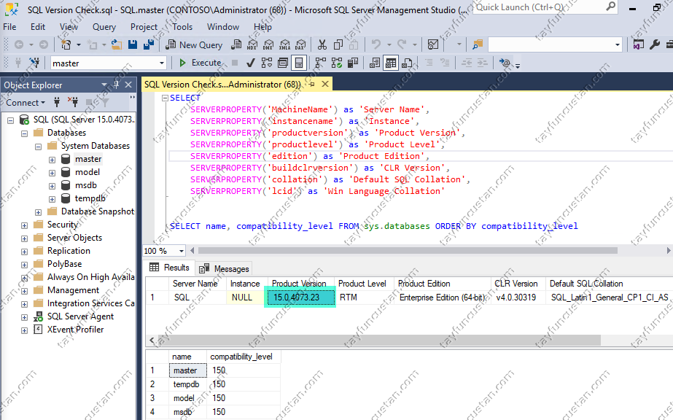Image resolution: width=673 pixels, height=420 pixels.
Task: Select the master database in tree
Action: click(x=88, y=159)
